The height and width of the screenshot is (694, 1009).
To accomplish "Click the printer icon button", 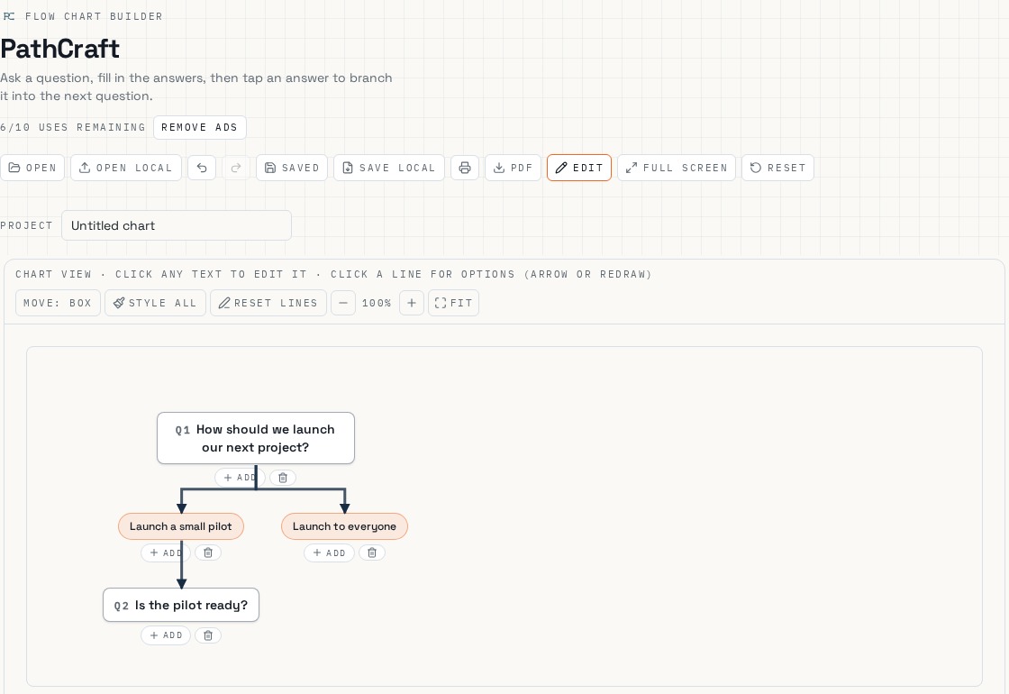I will [465, 168].
